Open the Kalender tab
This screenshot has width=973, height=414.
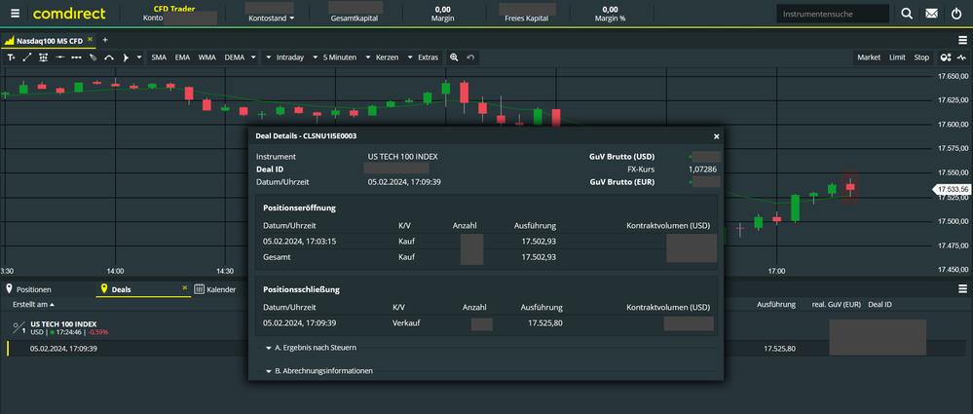214,289
